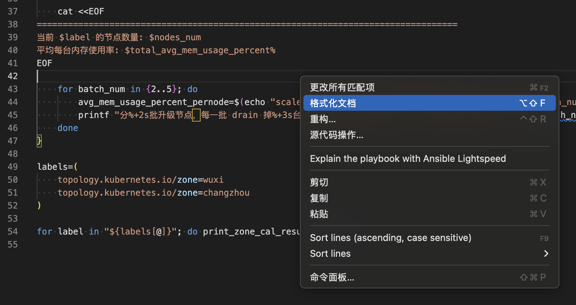Click the $nodes_num variable text
The image size is (576, 305).
click(175, 37)
